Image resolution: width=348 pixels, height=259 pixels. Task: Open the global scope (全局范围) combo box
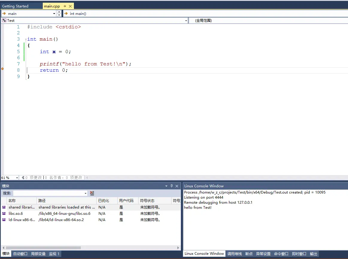(x=268, y=21)
